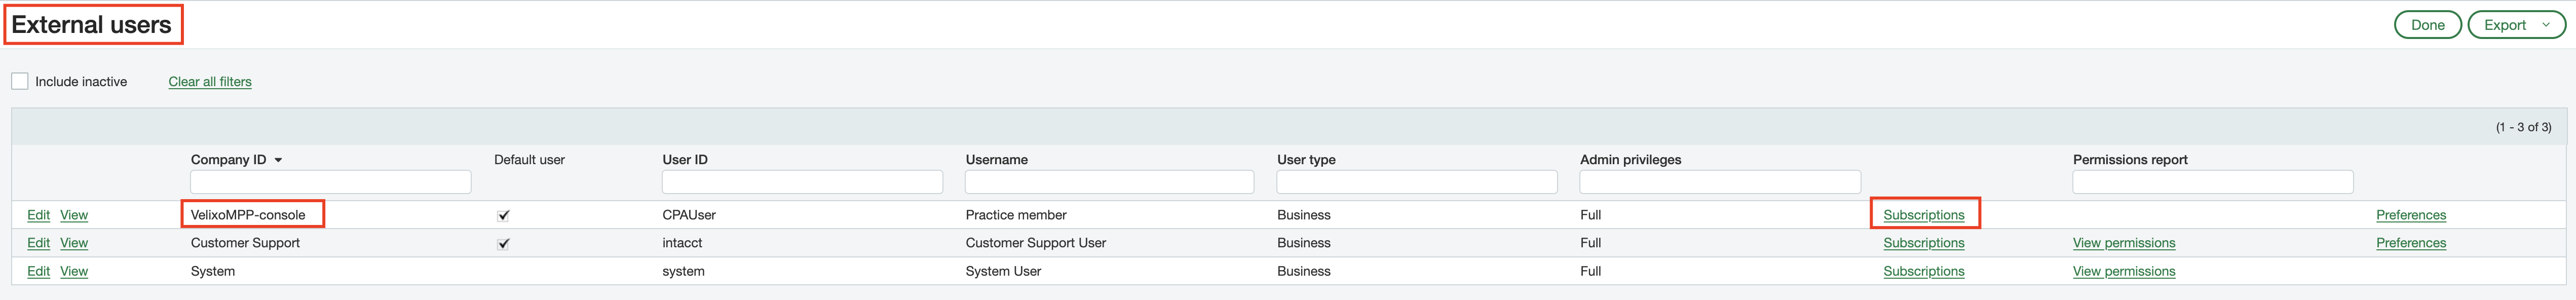Open Preferences for VelixoMPP-console row
2576x300 pixels.
point(2410,215)
